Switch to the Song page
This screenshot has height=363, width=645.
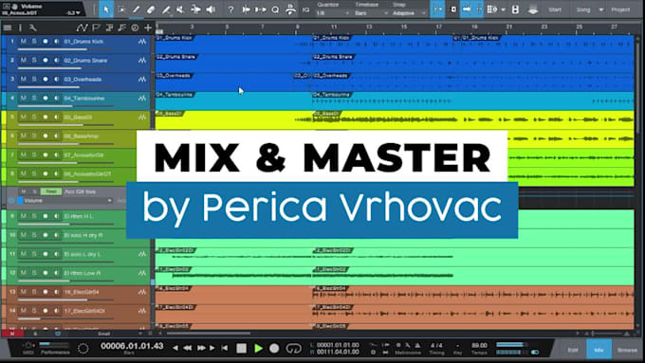tap(583, 9)
